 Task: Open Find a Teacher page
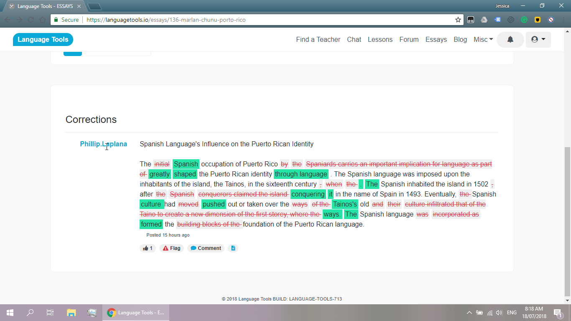pos(318,40)
